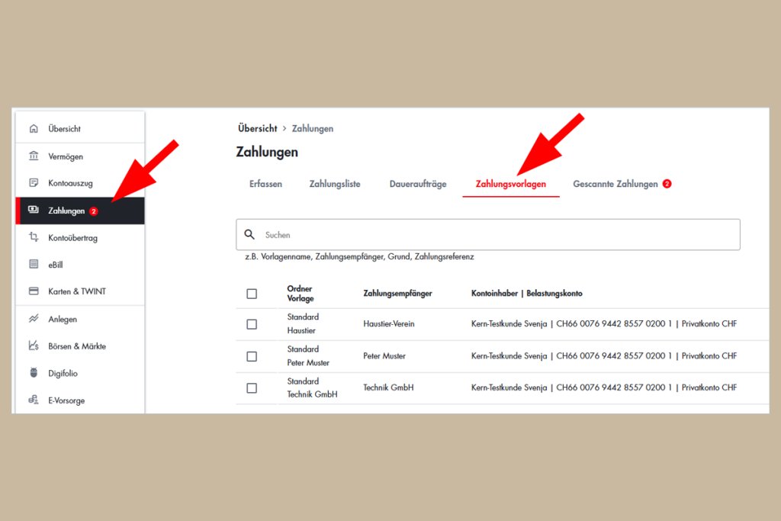Screen dimensions: 781x521
Task: Check the checkbox next to Peter Muster
Action: click(252, 355)
